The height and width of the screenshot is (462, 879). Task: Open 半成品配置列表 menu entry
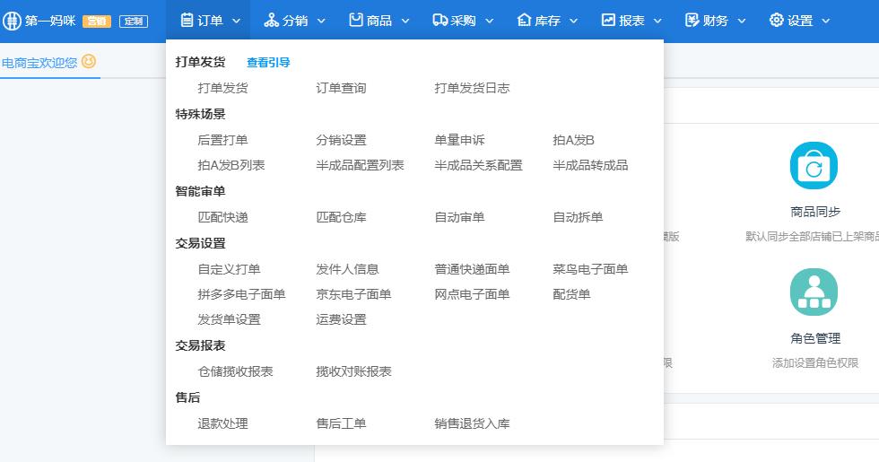click(x=360, y=165)
